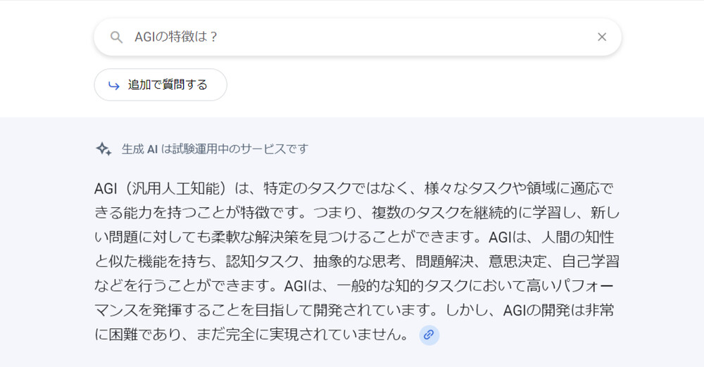The image size is (704, 367).
Task: Click the 生成 AI は試験運用中のサービスです notice
Action: point(215,149)
